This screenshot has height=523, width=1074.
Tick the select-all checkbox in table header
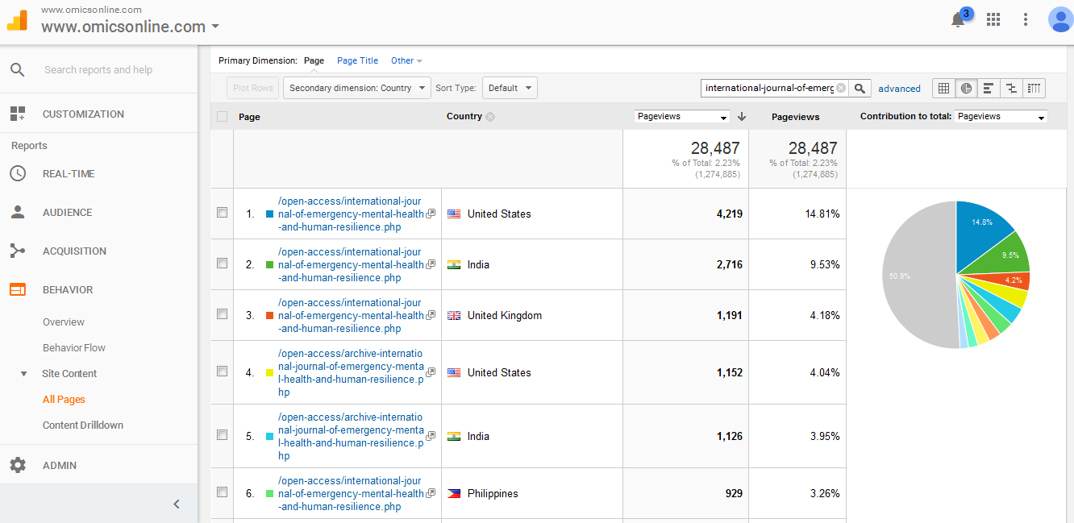click(x=223, y=117)
